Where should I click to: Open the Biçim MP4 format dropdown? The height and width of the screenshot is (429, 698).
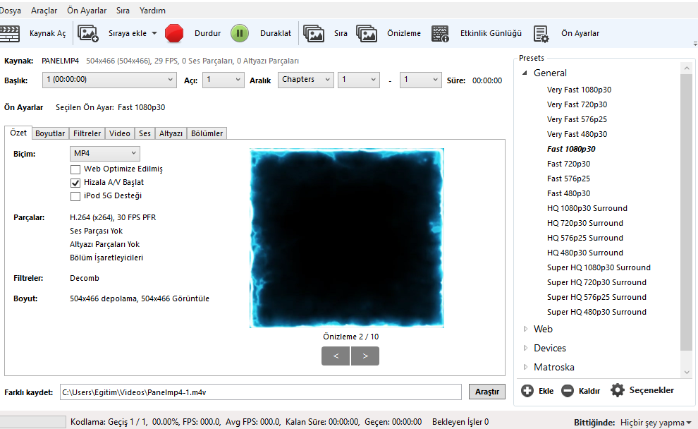105,153
